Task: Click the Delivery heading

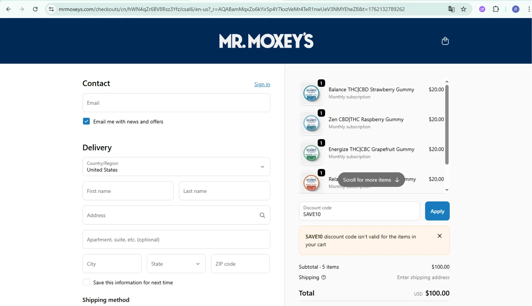Action: point(97,147)
